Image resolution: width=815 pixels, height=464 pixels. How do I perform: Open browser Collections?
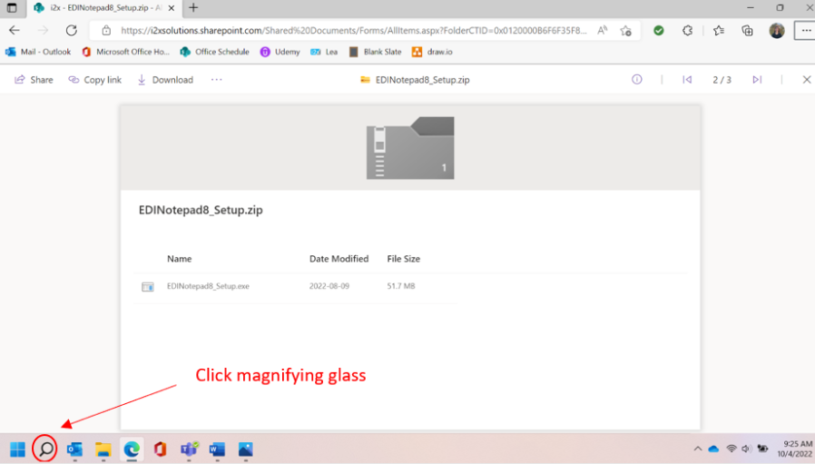tap(748, 30)
